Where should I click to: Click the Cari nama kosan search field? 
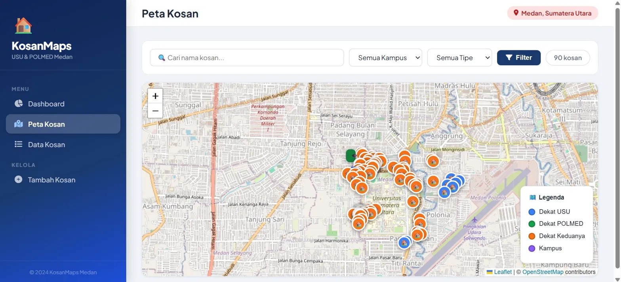point(247,58)
